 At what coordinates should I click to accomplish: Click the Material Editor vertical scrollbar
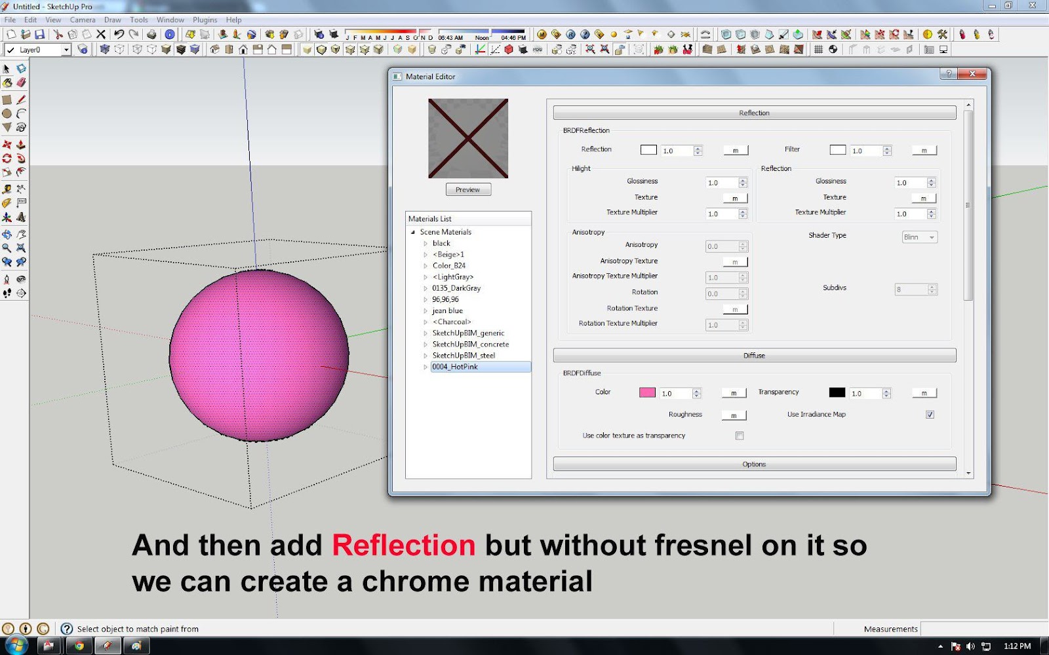click(x=968, y=205)
